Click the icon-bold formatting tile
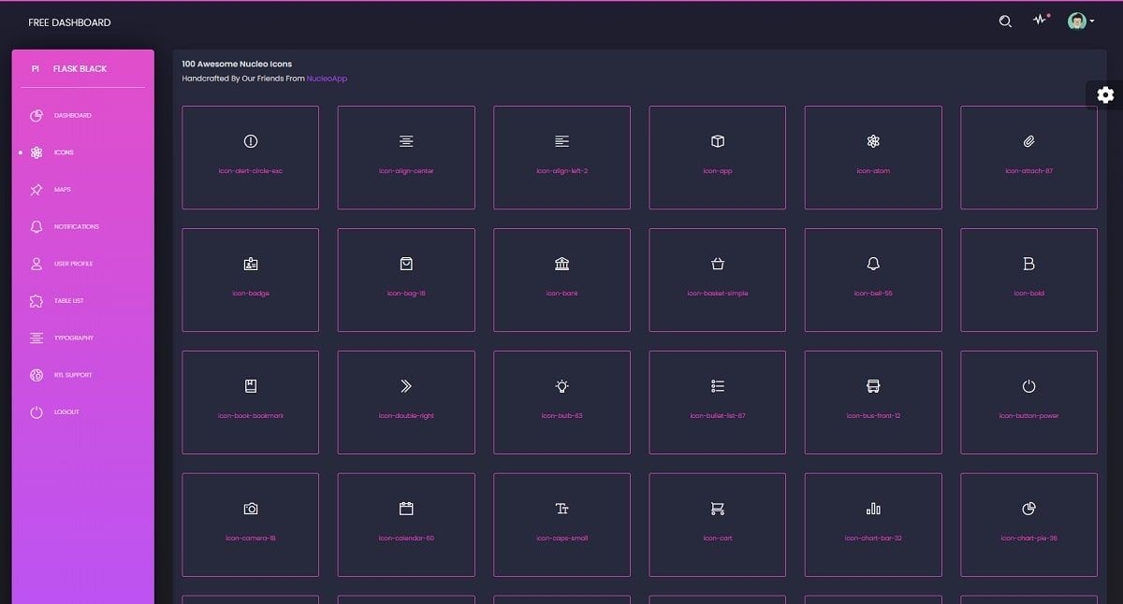 click(1028, 279)
